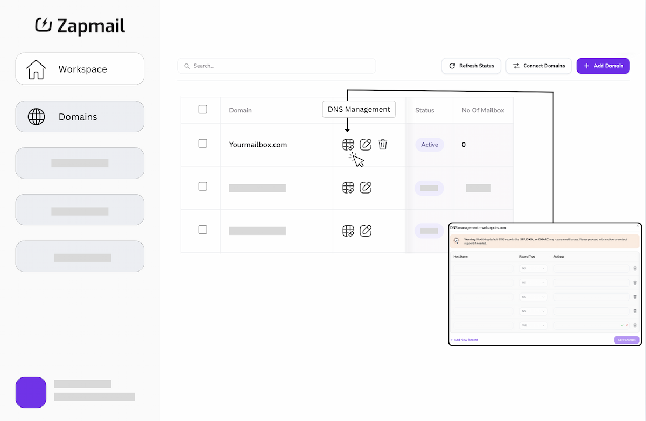
Task: Delete the first NS record with trash icon
Action: click(635, 268)
